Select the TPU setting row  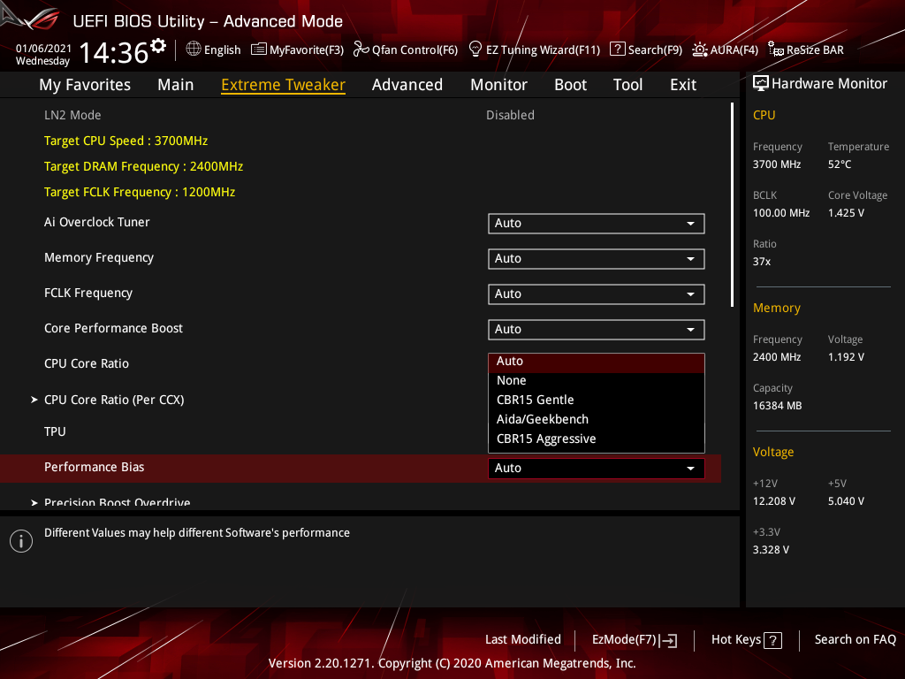pos(55,431)
